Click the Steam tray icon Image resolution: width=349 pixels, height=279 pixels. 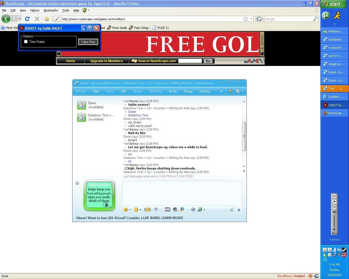(344, 250)
